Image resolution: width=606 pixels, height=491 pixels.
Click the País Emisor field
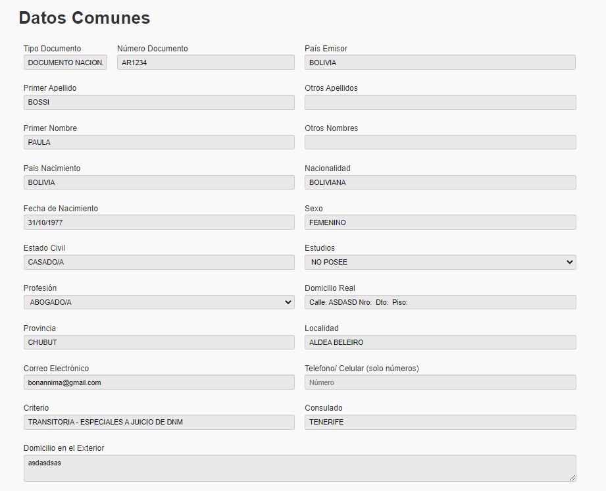[x=440, y=63]
